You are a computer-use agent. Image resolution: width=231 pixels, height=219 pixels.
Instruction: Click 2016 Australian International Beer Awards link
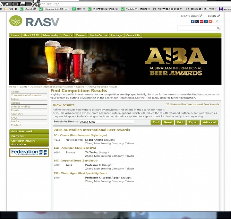click(193, 104)
